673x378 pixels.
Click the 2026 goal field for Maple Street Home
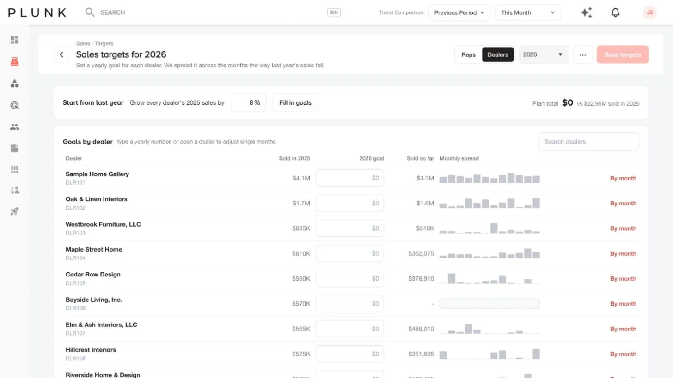click(x=349, y=253)
